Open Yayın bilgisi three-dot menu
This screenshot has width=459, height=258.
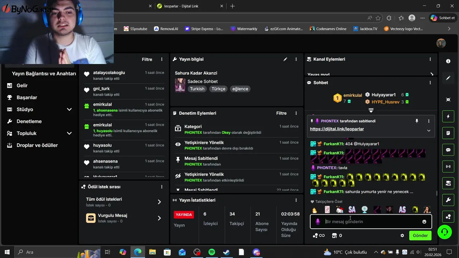296,59
